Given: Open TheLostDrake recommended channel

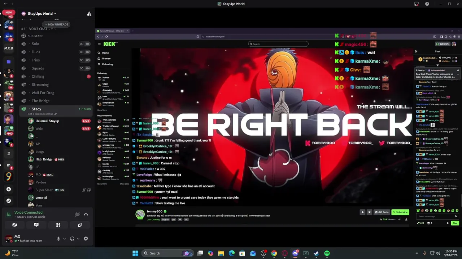Looking at the screenshot, I should click(113, 121).
